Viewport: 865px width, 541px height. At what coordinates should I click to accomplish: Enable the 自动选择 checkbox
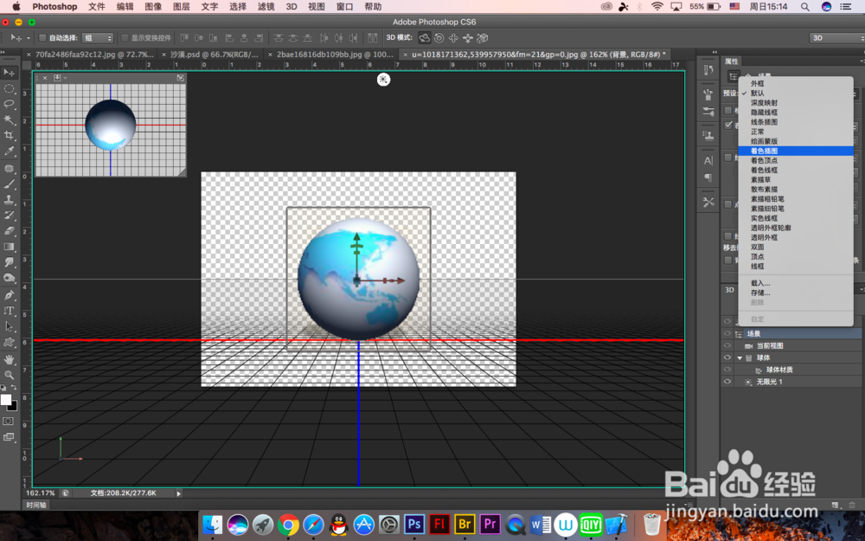(x=42, y=38)
